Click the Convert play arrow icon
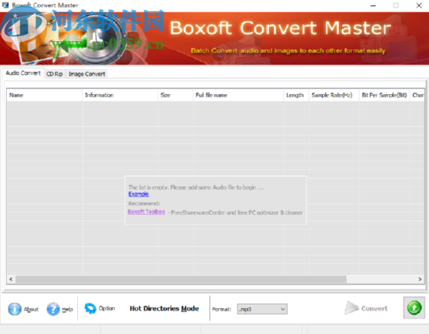 click(x=352, y=308)
